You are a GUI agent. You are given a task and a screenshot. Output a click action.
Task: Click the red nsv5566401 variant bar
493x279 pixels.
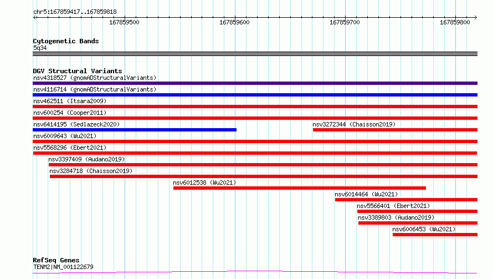[417, 211]
